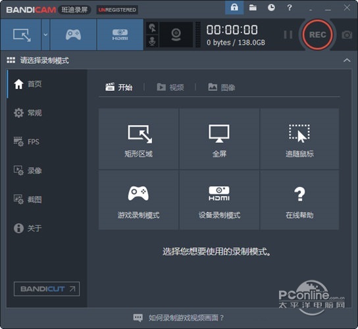The width and height of the screenshot is (358, 329).
Task: Start recording with the red REC button
Action: [317, 35]
